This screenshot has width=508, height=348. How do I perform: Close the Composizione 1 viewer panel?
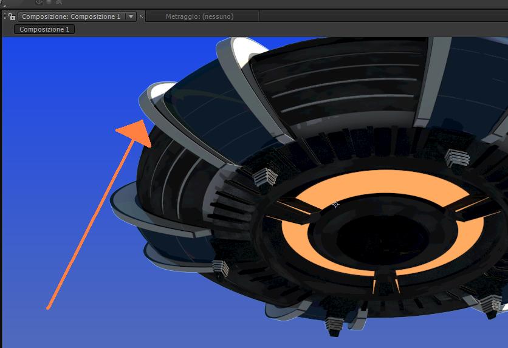(x=141, y=16)
